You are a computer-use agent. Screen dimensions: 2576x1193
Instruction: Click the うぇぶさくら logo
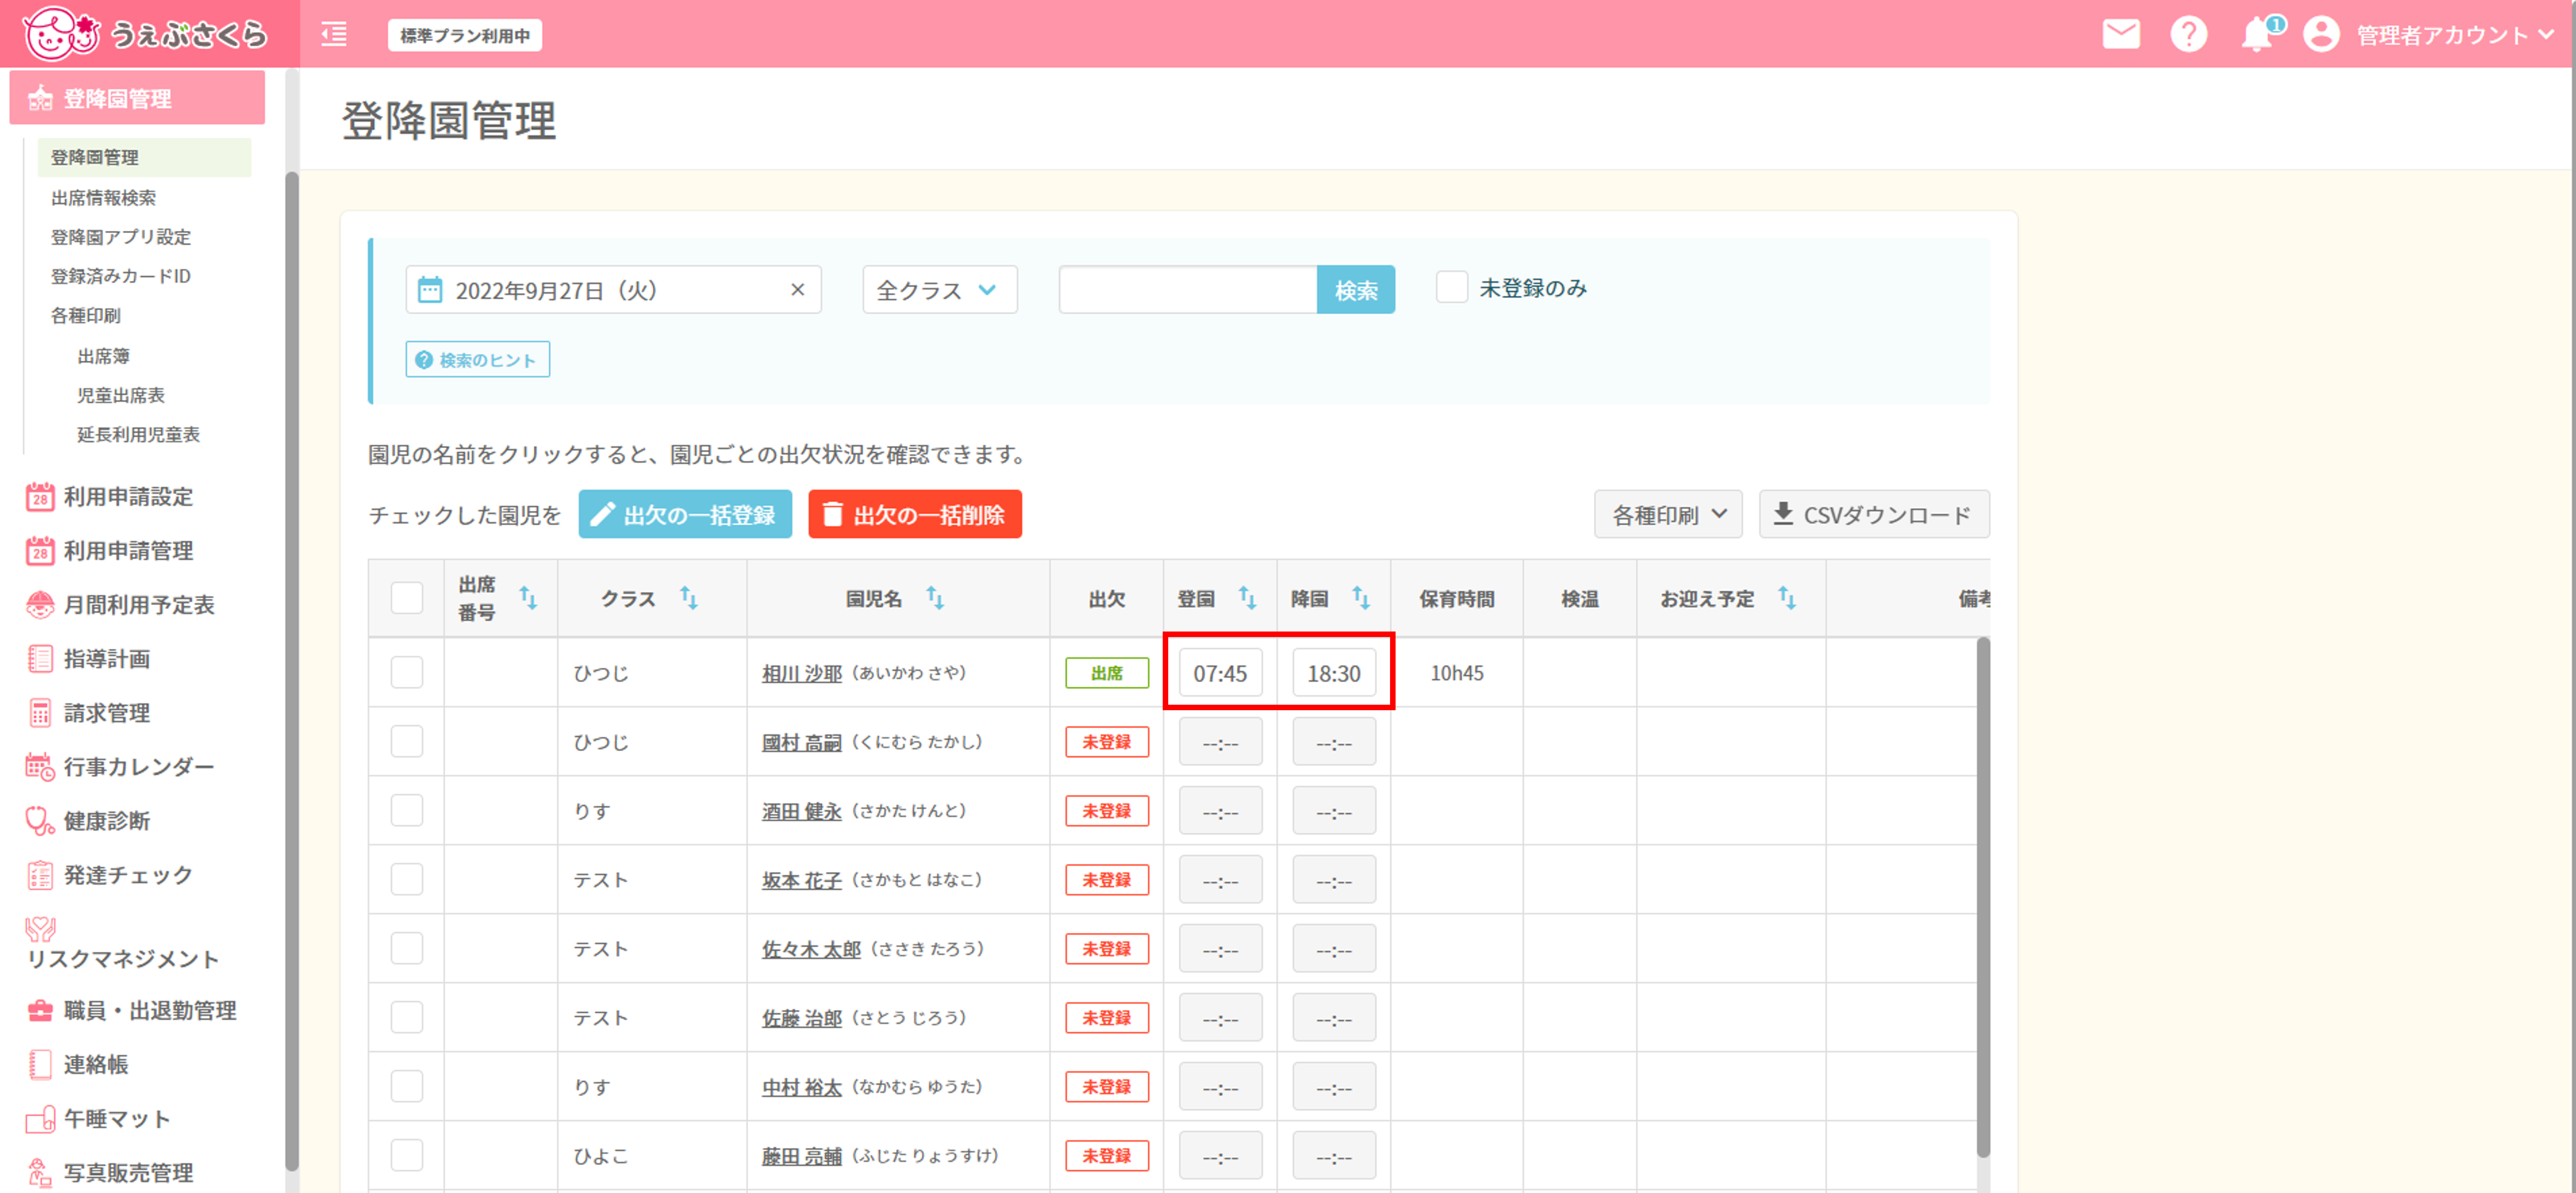pyautogui.click(x=146, y=34)
